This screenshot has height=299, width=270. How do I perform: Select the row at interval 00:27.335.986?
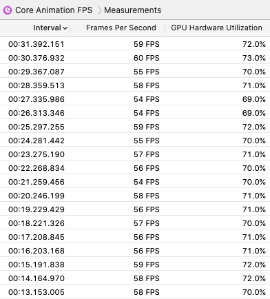click(135, 99)
